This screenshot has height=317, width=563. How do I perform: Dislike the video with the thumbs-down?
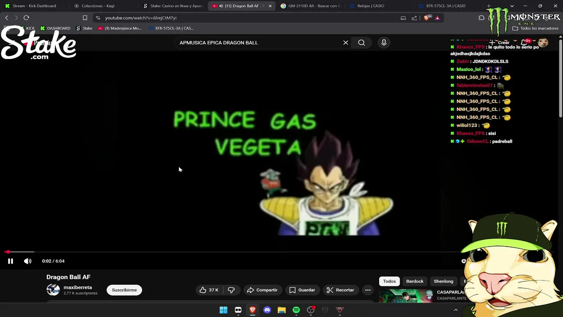pyautogui.click(x=231, y=290)
